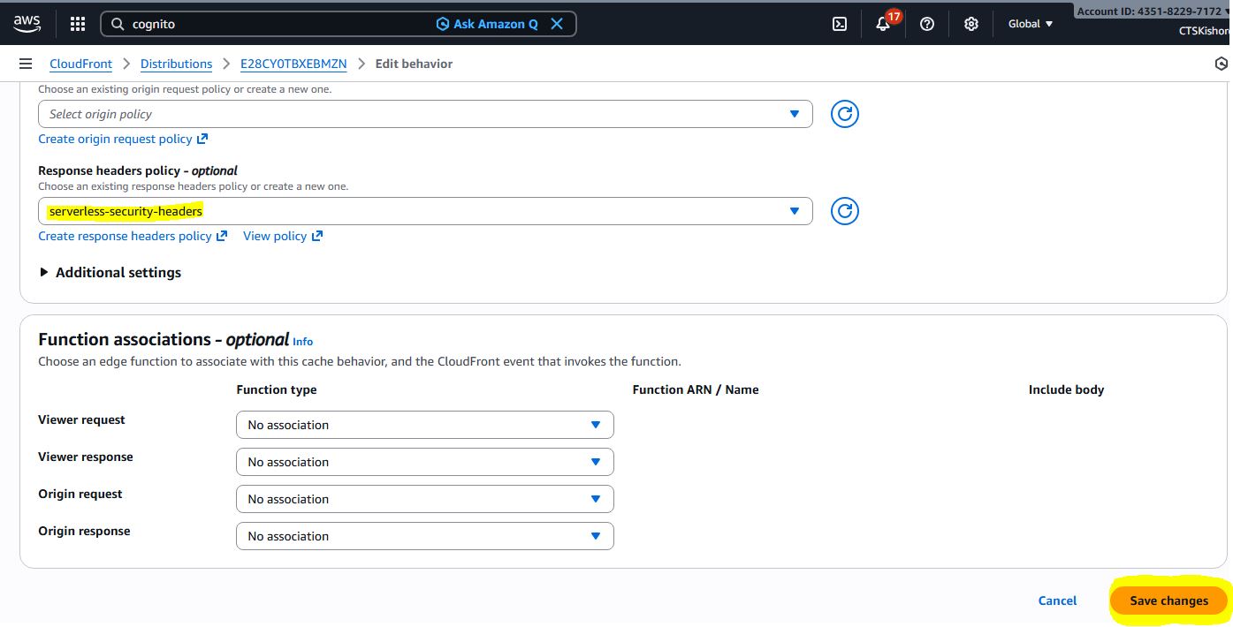
Task: Refresh the response headers policy list
Action: pyautogui.click(x=844, y=211)
